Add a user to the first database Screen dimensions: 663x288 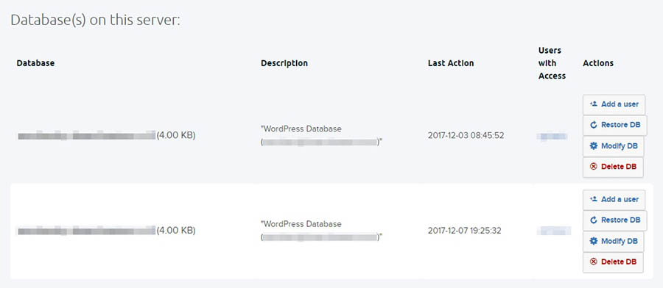(x=614, y=104)
